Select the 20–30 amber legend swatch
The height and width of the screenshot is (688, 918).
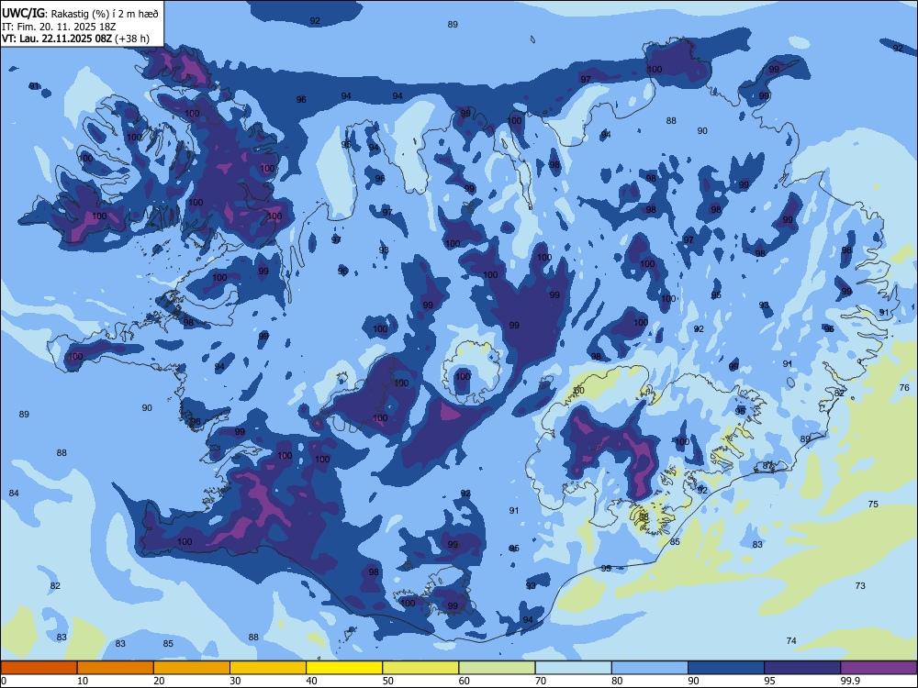pos(192,668)
